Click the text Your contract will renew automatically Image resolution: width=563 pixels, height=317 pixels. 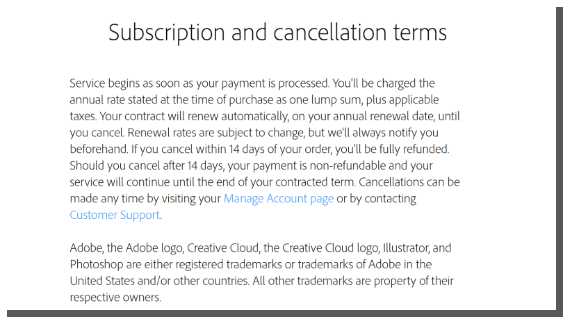[x=194, y=116]
